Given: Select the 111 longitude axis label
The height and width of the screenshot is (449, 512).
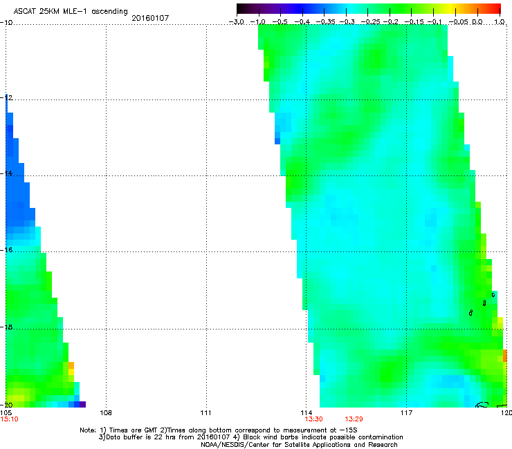Looking at the screenshot, I should tap(205, 413).
